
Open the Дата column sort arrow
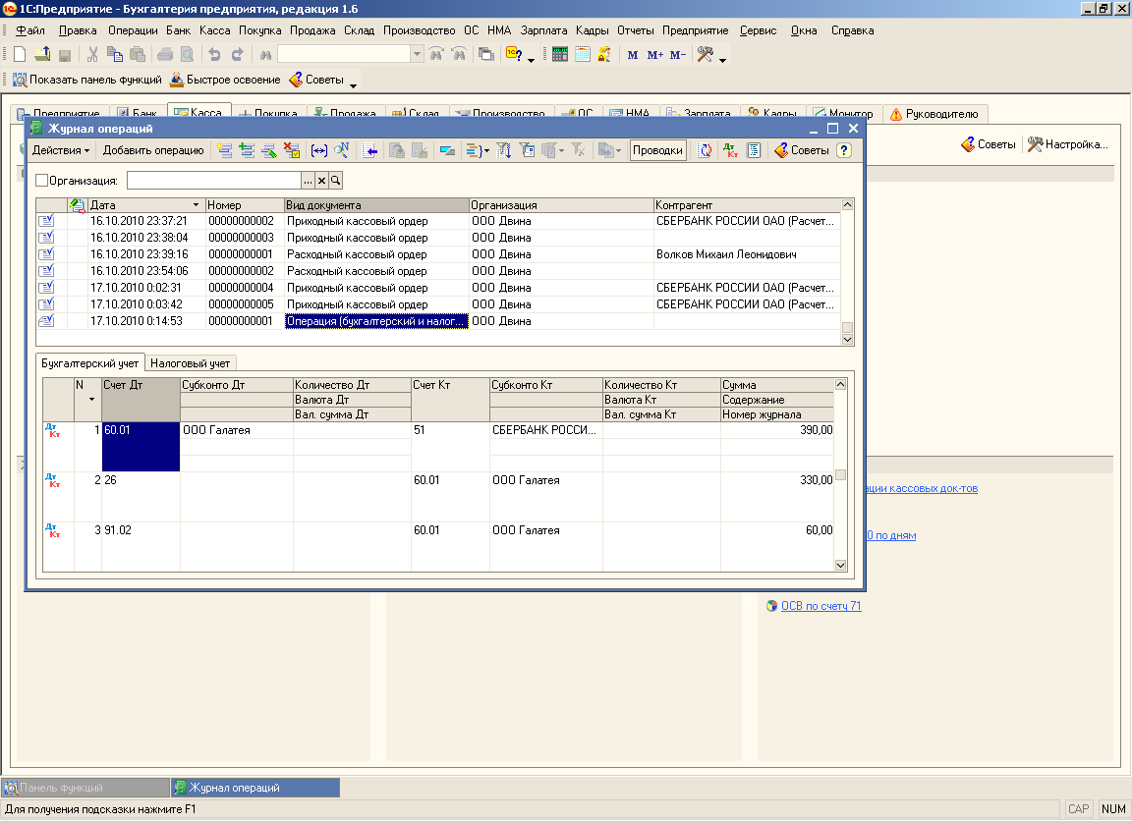(x=196, y=205)
